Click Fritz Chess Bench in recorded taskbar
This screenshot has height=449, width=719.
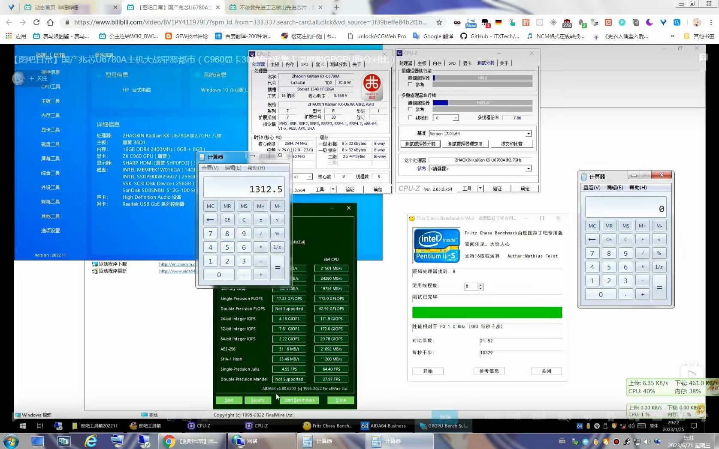click(328, 426)
